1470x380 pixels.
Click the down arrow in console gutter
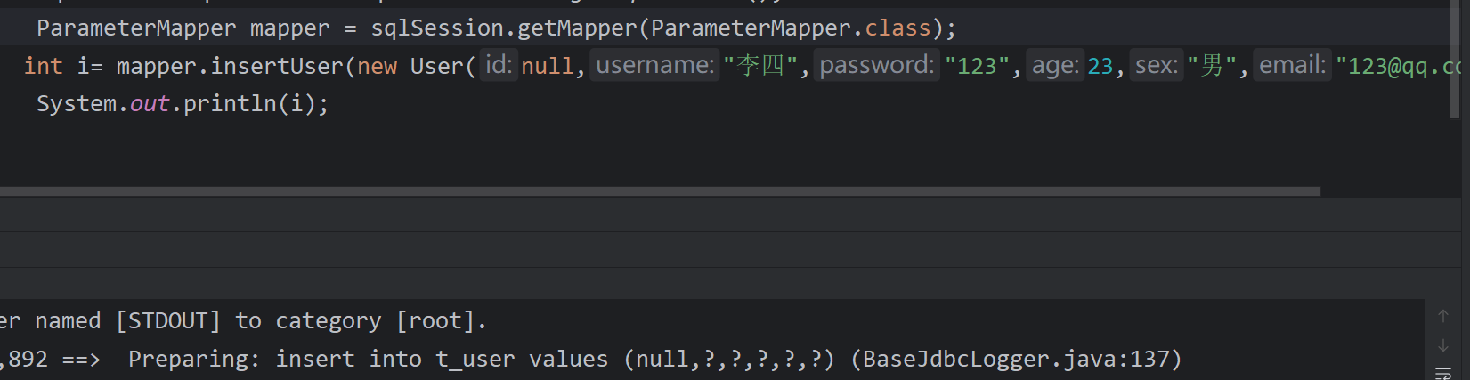[1443, 345]
